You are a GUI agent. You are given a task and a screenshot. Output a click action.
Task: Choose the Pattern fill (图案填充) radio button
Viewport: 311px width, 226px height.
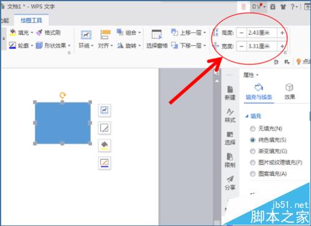253,174
